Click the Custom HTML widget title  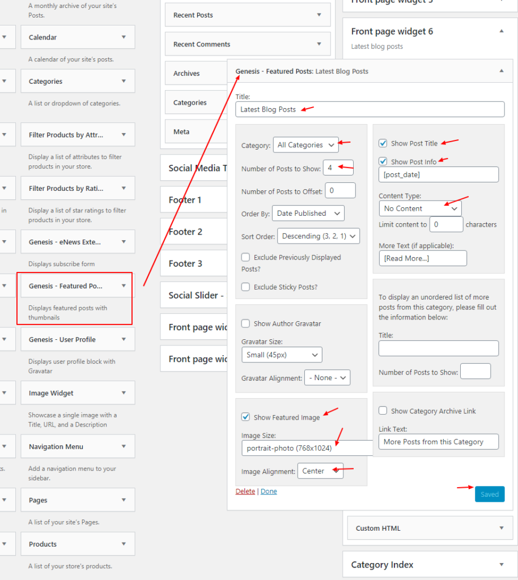[x=378, y=528]
